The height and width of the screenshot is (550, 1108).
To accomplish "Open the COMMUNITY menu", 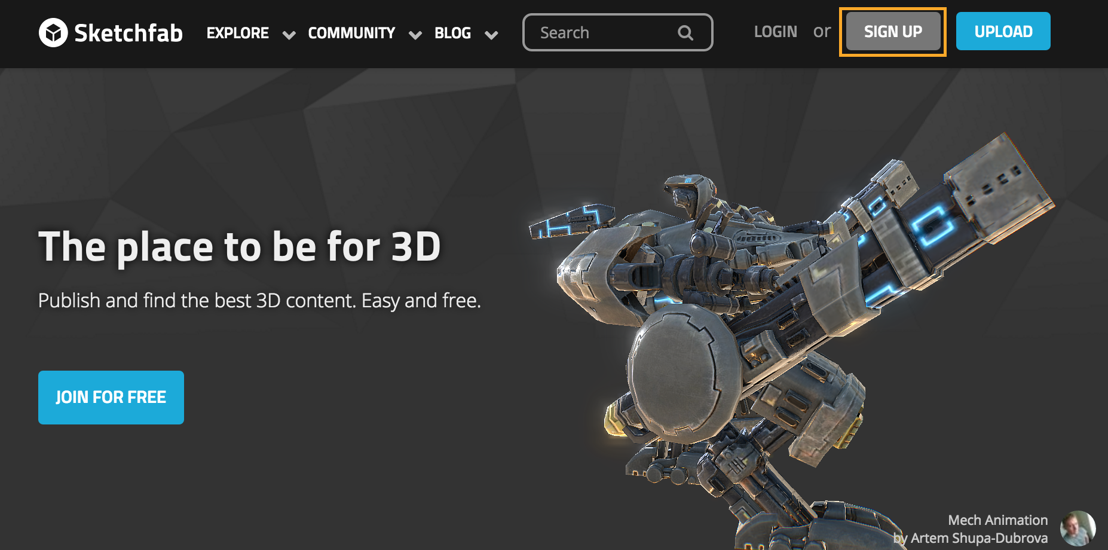I will pyautogui.click(x=351, y=33).
